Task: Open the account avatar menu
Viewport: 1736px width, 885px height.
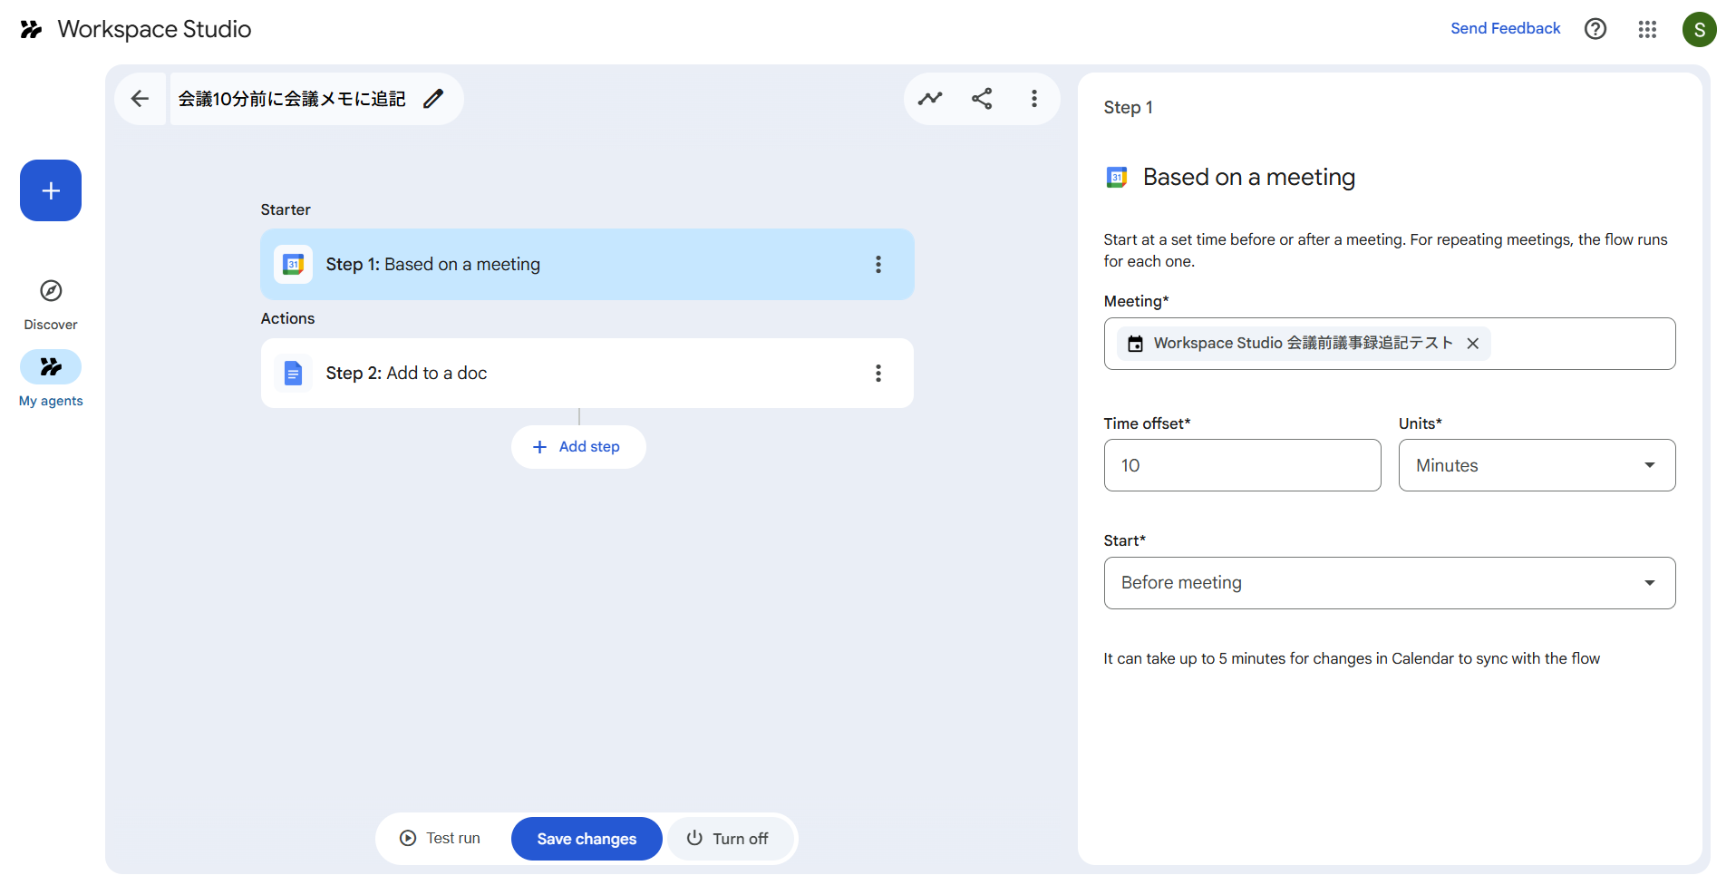Action: click(1700, 29)
